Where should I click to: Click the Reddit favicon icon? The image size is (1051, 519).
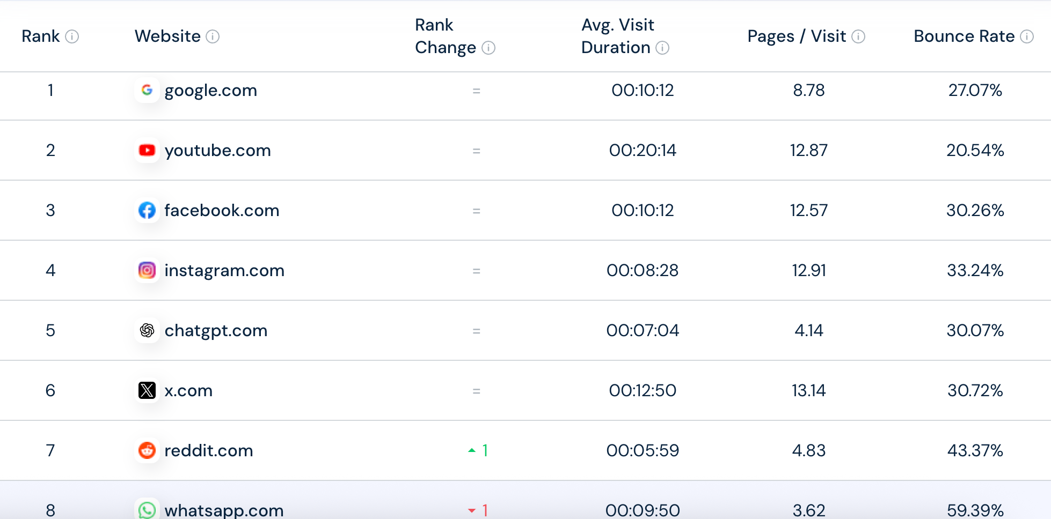pos(147,450)
